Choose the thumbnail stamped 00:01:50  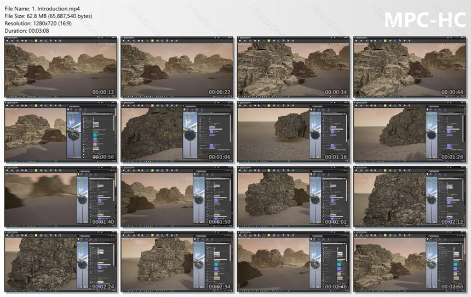(x=177, y=196)
